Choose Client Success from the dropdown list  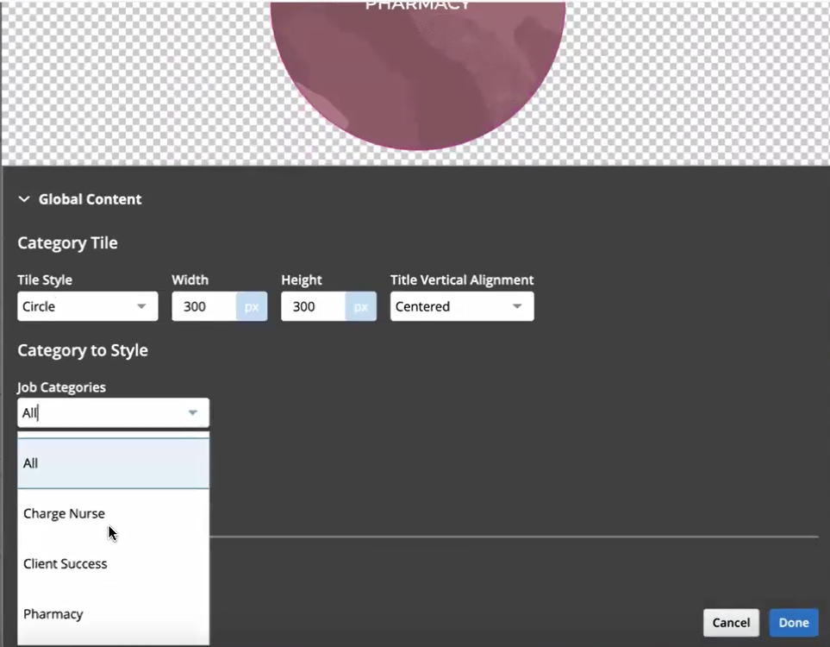(x=113, y=564)
